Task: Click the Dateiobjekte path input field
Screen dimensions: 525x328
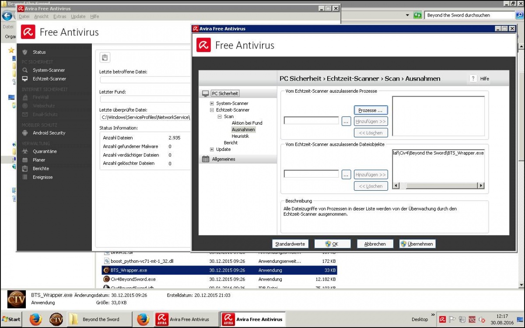Action: pos(311,174)
